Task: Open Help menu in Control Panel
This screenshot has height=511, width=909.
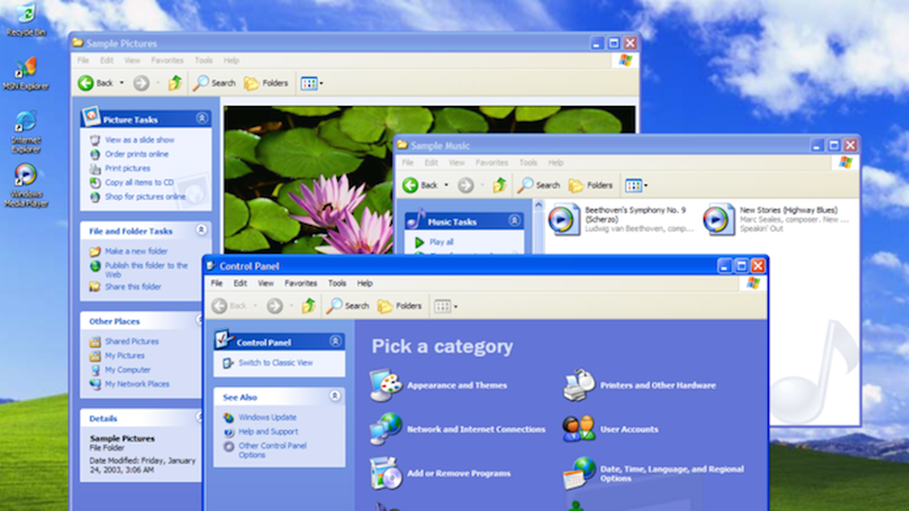Action: (364, 283)
